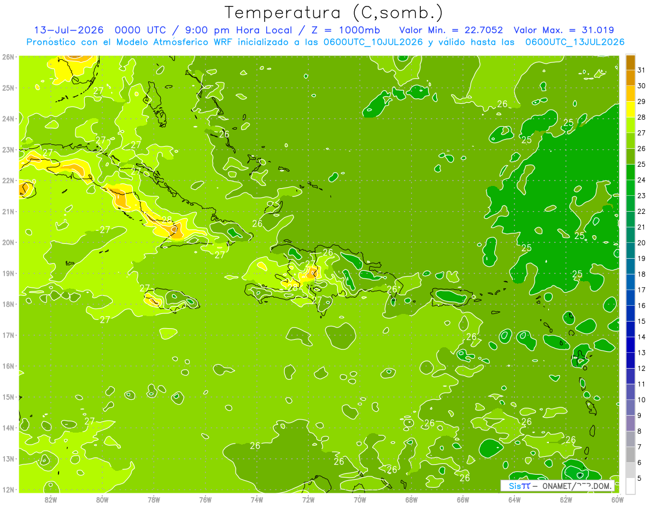Pick the orange color bar segment between 30 and 31

coord(630,78)
